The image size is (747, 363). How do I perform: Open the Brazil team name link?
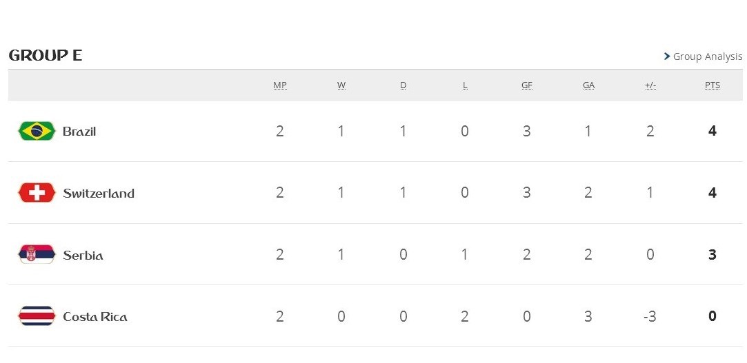pos(79,132)
